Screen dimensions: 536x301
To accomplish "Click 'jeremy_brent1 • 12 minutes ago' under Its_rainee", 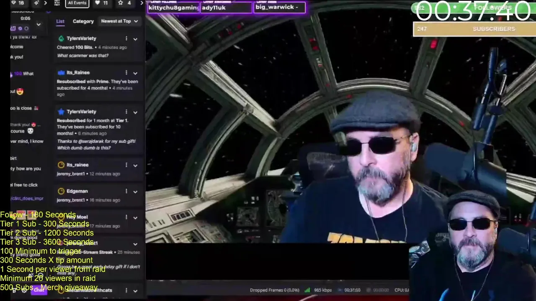I will coord(88,174).
